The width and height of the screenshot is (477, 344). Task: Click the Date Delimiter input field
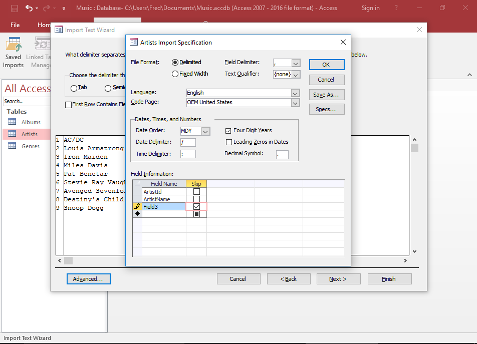click(188, 142)
